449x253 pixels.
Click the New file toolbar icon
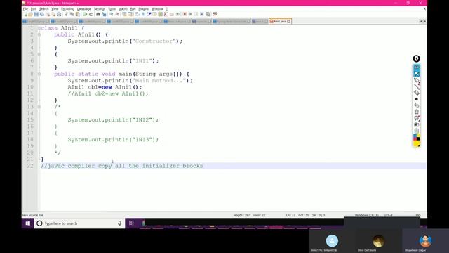pyautogui.click(x=25, y=14)
